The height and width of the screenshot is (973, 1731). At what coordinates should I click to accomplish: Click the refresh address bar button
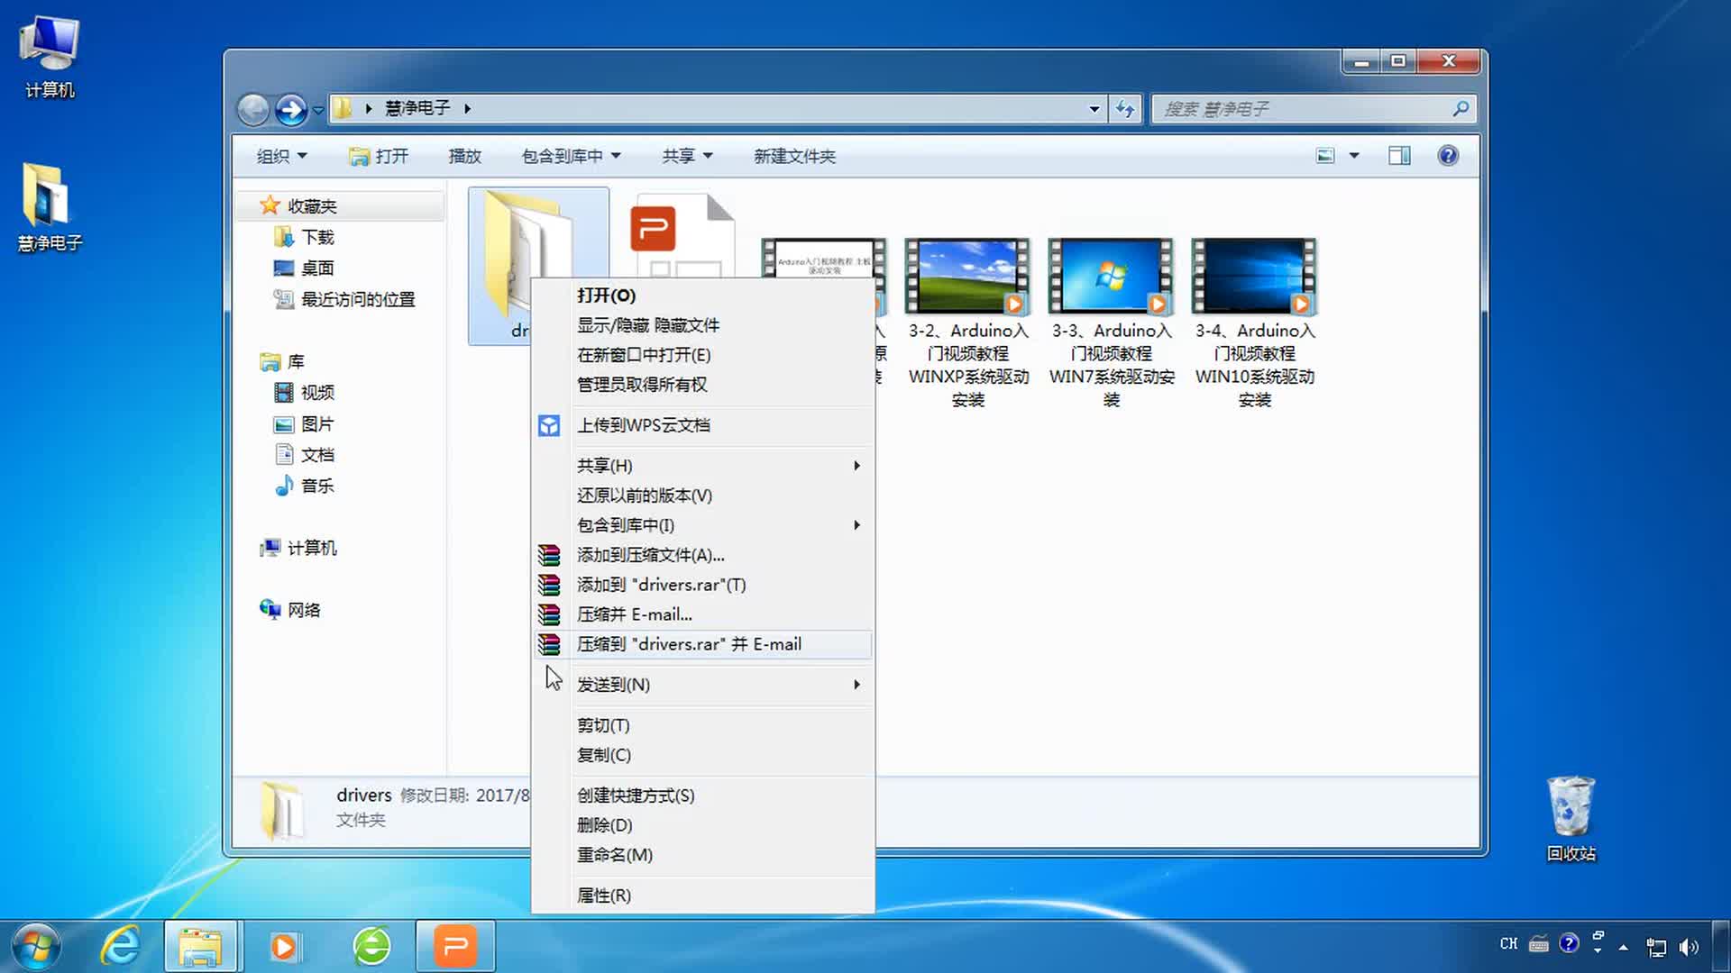pyautogui.click(x=1124, y=109)
